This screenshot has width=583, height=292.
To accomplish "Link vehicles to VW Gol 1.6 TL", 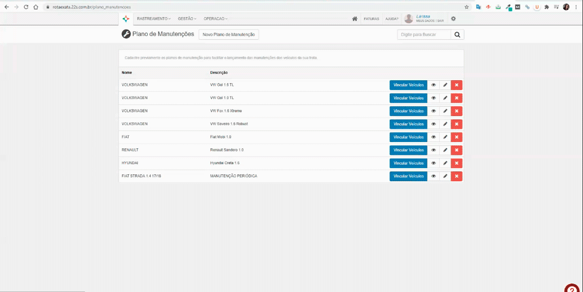I will tap(408, 85).
